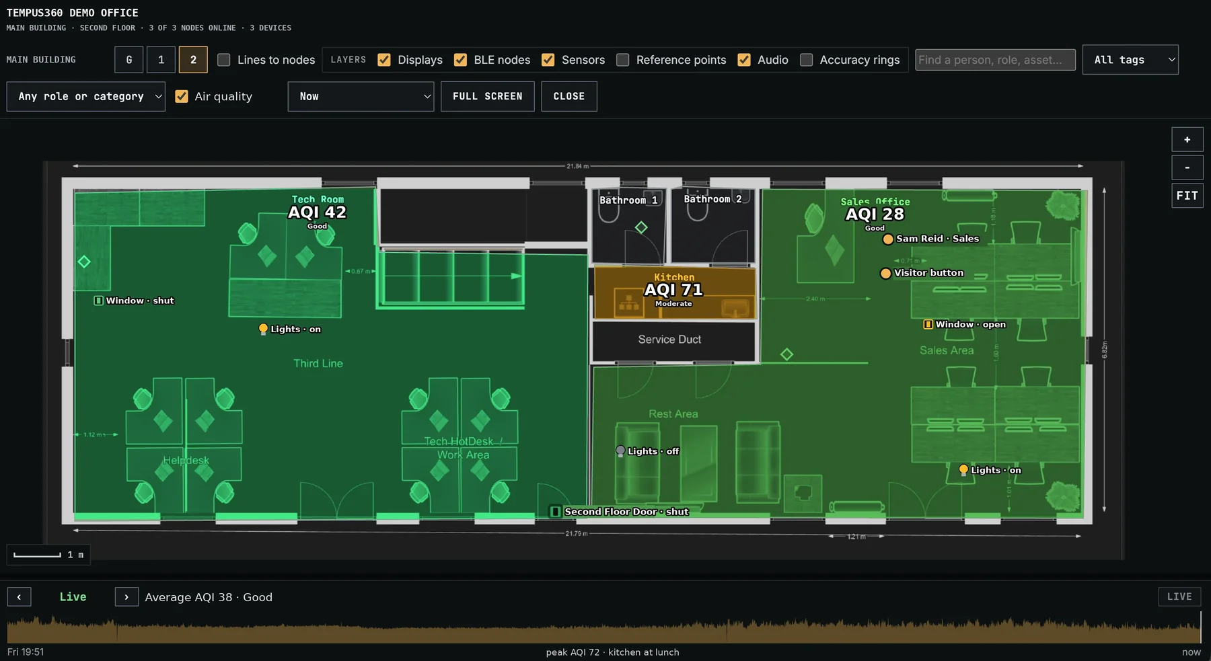Open the All tags dropdown
The height and width of the screenshot is (661, 1211).
point(1130,60)
